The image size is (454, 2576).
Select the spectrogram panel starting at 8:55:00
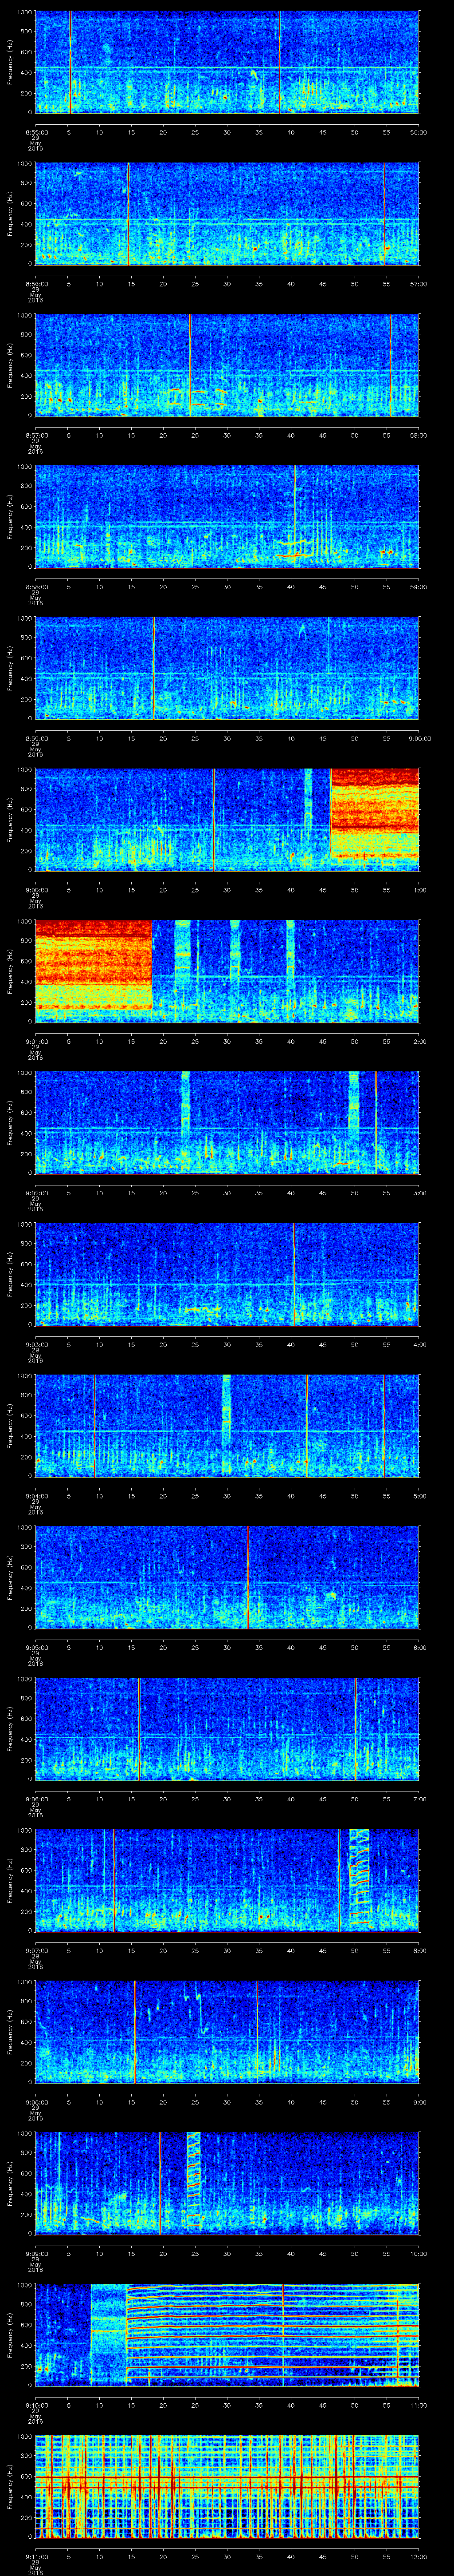click(x=227, y=62)
